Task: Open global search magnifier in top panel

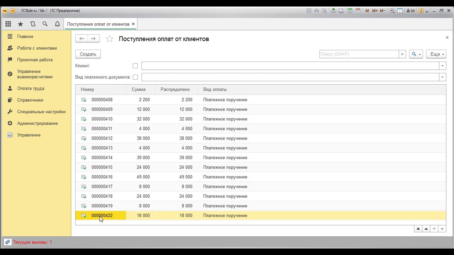Action: click(x=45, y=24)
